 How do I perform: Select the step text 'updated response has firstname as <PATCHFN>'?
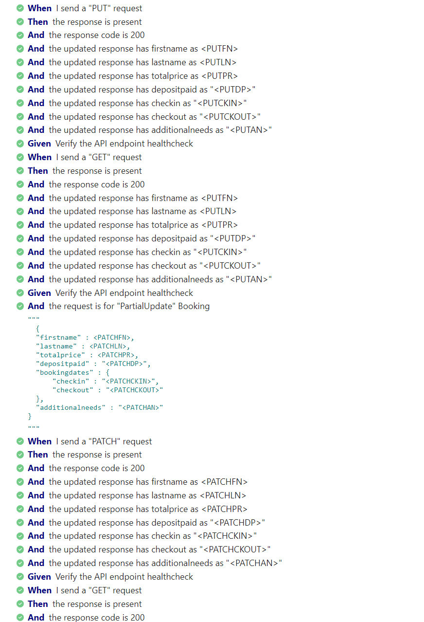155,482
